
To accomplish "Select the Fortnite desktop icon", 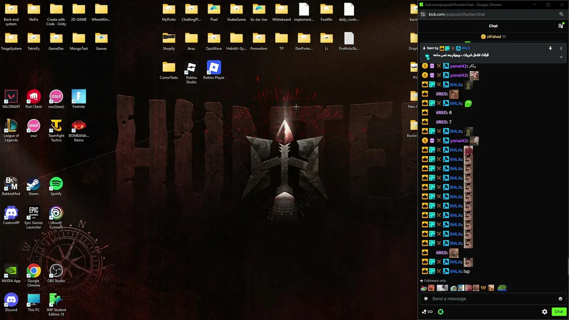I will [x=79, y=100].
